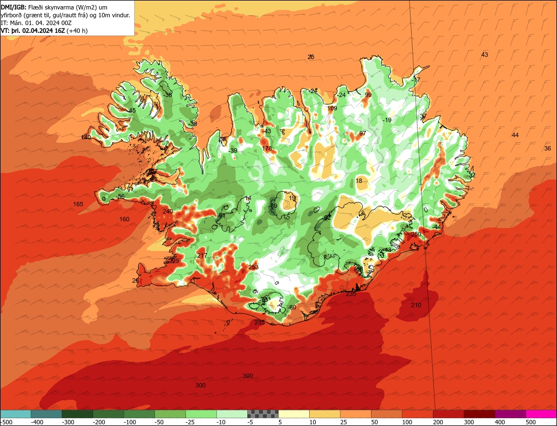The height and width of the screenshot is (426, 557).
Task: Click the flux value 18 on the map
Action: (359, 181)
